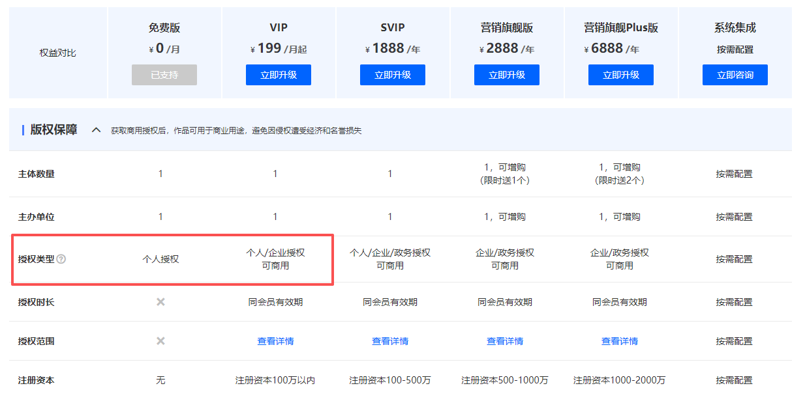Open 查看详情 link in SVIP column
The height and width of the screenshot is (401, 805).
pos(390,341)
